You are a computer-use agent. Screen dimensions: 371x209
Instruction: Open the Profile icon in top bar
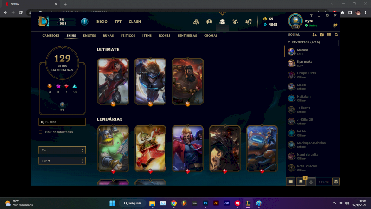pyautogui.click(x=209, y=21)
